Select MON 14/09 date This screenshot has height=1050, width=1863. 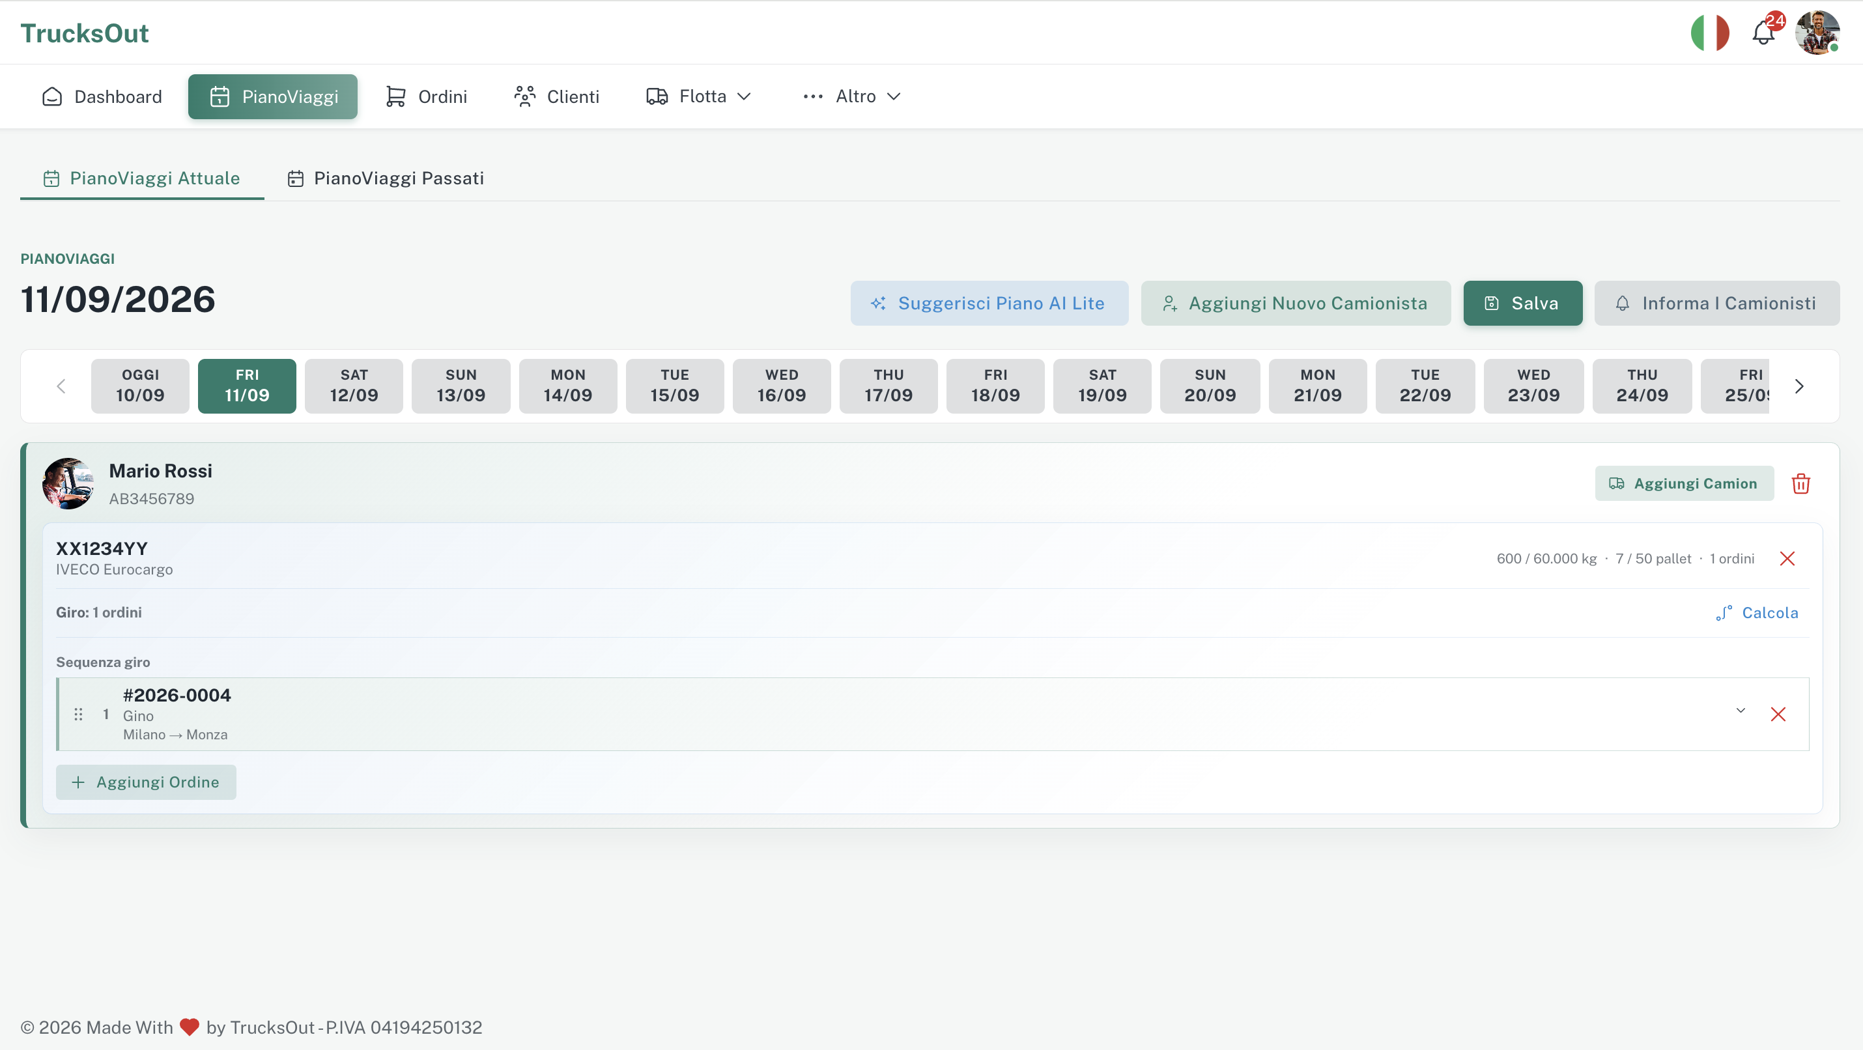click(568, 386)
